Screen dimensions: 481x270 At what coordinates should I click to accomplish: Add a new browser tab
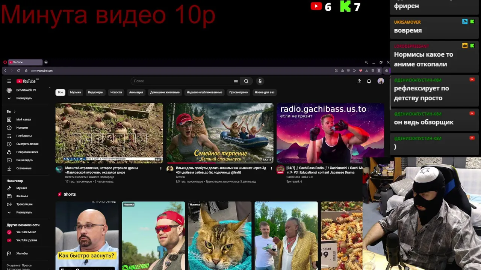click(46, 62)
